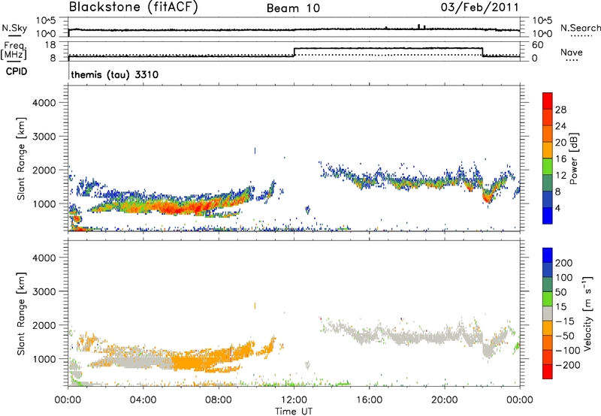Click the gray -15 to 15 velocity swatch

548,314
